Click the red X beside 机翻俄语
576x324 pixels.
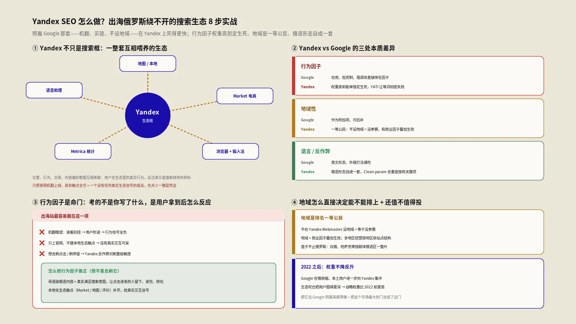[42, 232]
